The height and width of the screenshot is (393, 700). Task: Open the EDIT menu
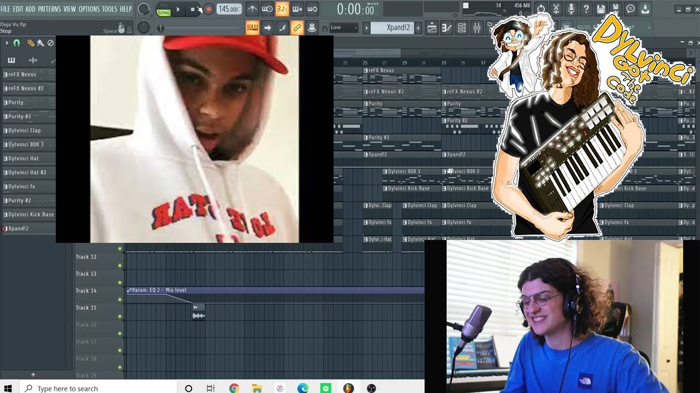(18, 9)
